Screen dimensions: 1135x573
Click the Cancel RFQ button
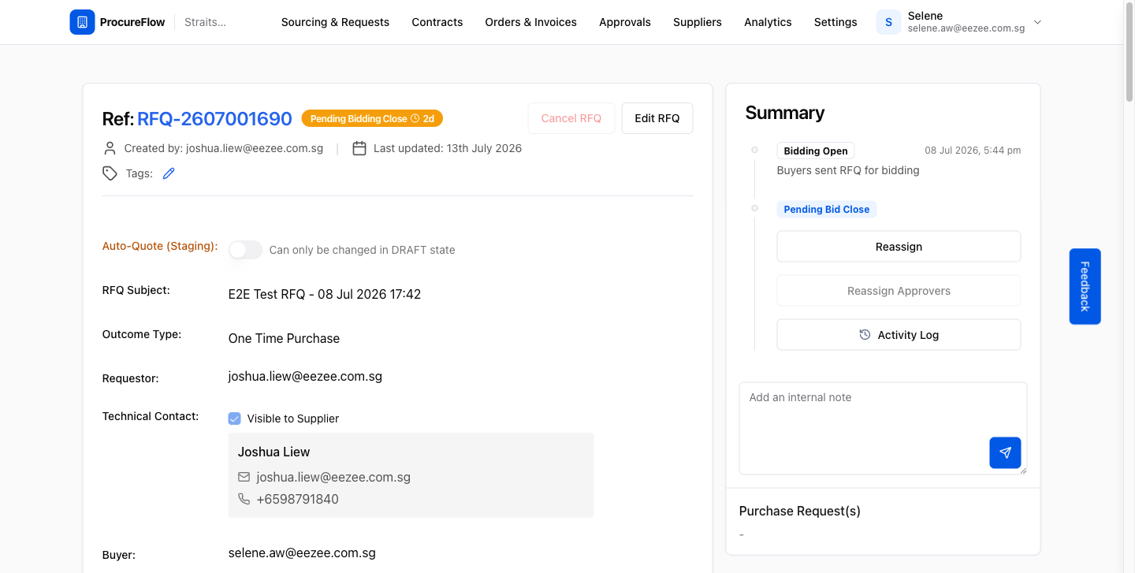click(x=571, y=118)
